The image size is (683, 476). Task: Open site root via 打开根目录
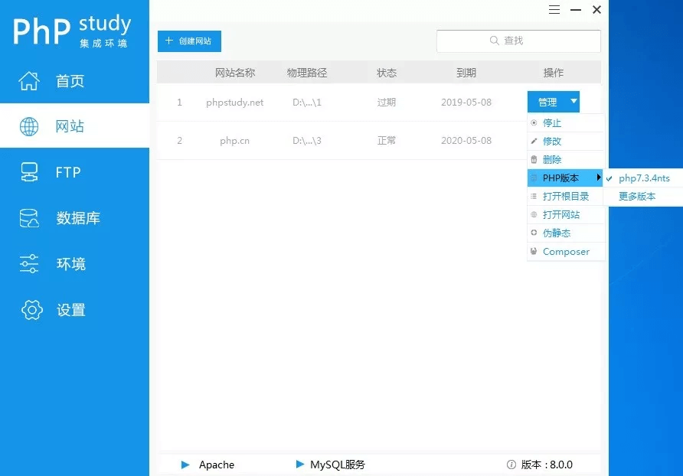coord(567,196)
